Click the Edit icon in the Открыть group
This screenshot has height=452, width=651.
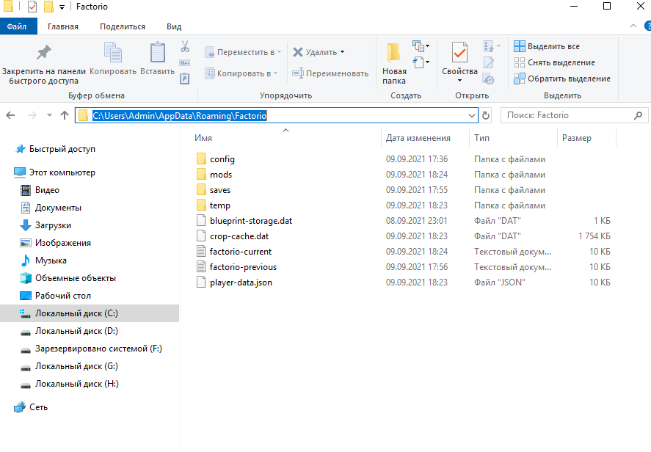coord(489,62)
